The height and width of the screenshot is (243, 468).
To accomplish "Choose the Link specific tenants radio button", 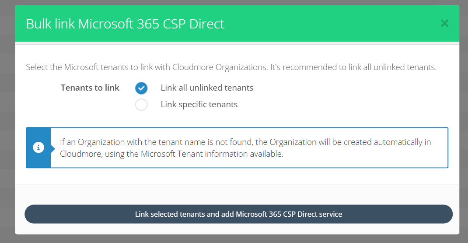I will click(x=141, y=105).
